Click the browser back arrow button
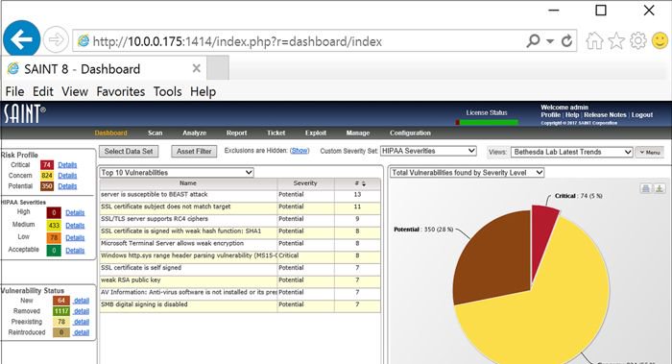 click(21, 39)
